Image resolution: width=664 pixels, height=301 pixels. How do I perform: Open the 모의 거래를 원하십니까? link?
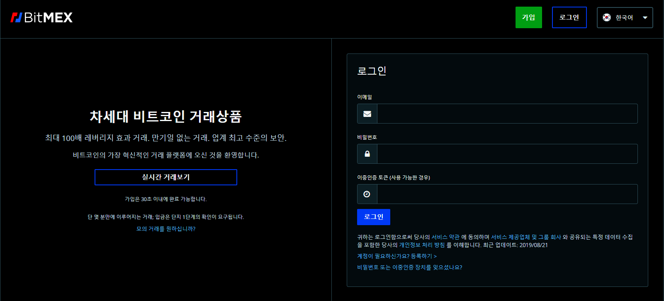[x=166, y=229]
